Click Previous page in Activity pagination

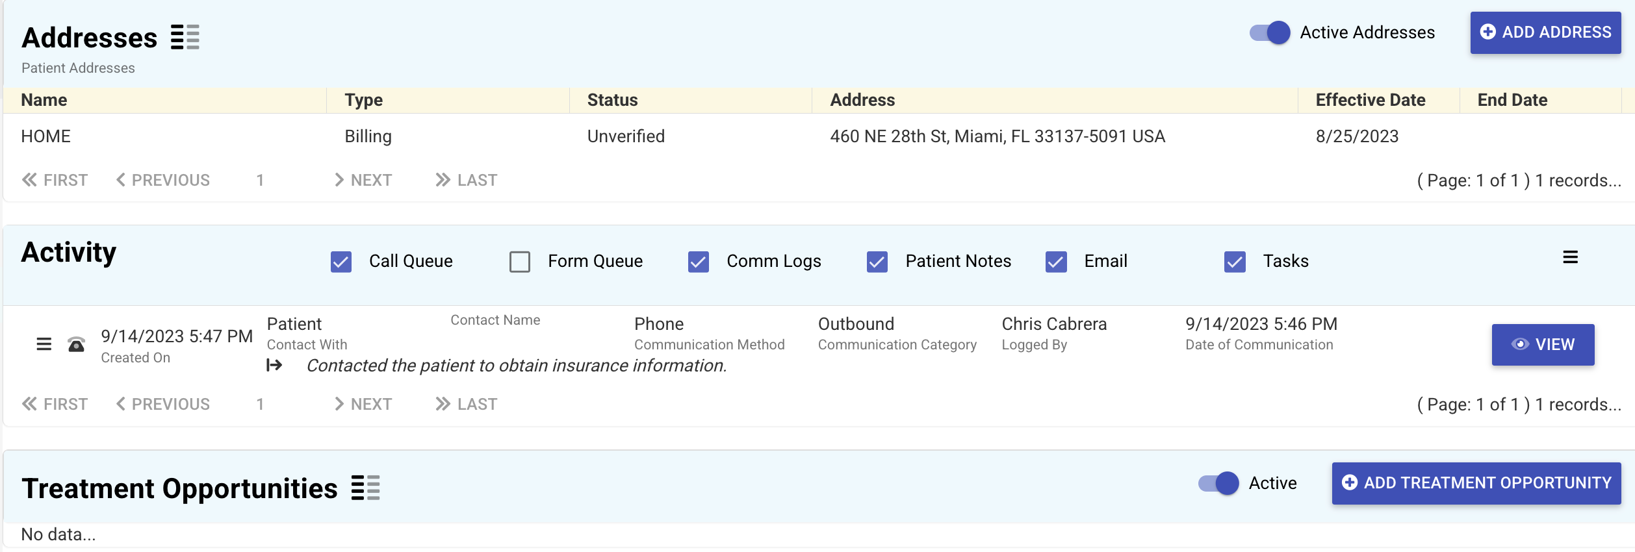tap(163, 404)
